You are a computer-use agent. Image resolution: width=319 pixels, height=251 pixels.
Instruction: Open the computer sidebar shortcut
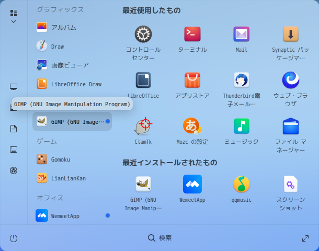14,87
